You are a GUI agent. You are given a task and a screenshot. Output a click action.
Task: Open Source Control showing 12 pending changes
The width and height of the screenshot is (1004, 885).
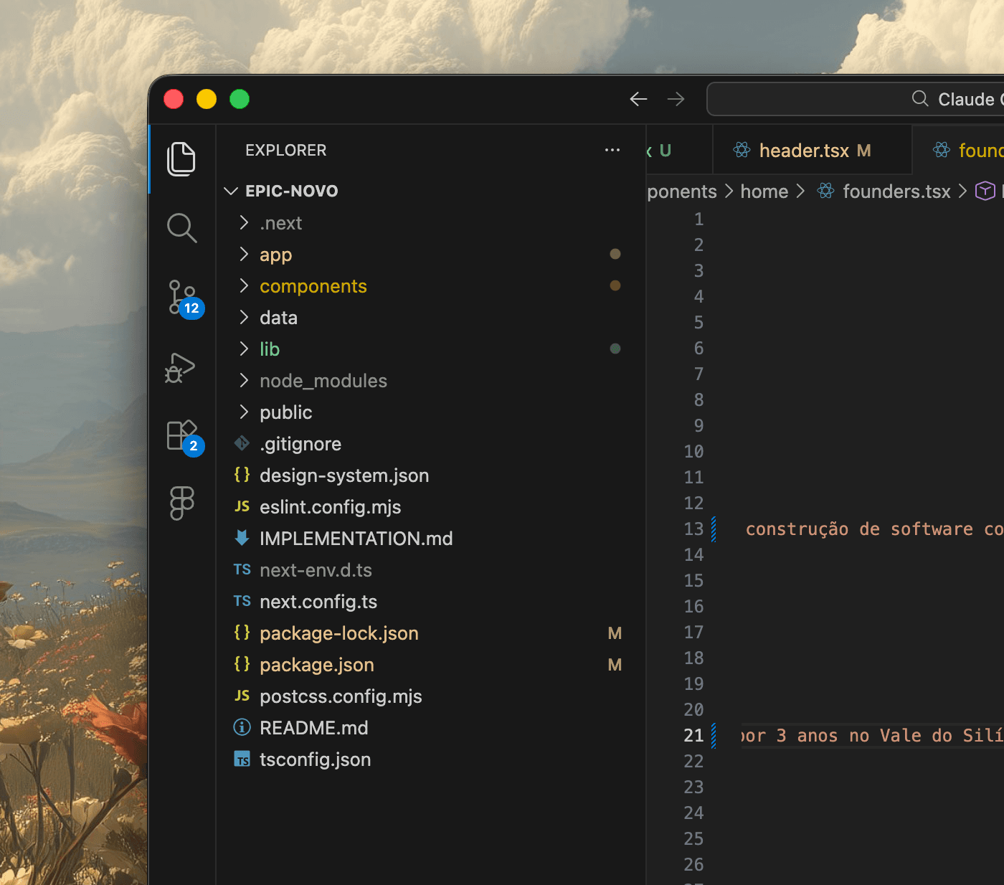click(181, 297)
